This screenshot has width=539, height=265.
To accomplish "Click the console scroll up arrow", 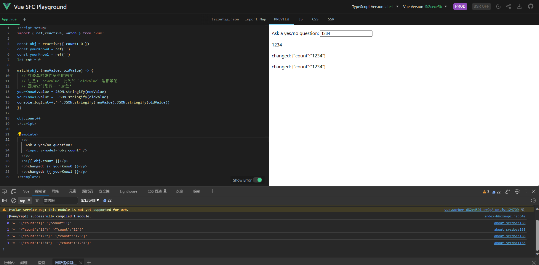I will (537, 209).
